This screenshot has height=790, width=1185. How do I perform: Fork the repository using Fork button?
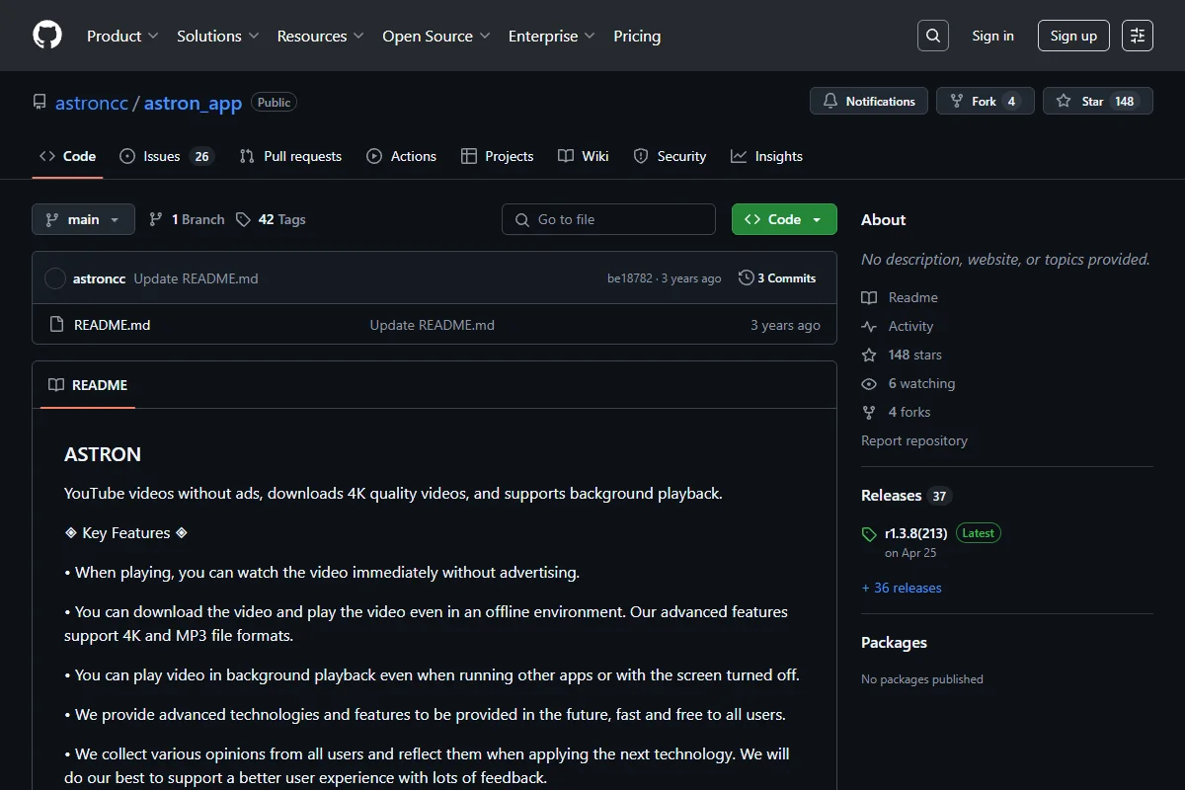coord(986,101)
